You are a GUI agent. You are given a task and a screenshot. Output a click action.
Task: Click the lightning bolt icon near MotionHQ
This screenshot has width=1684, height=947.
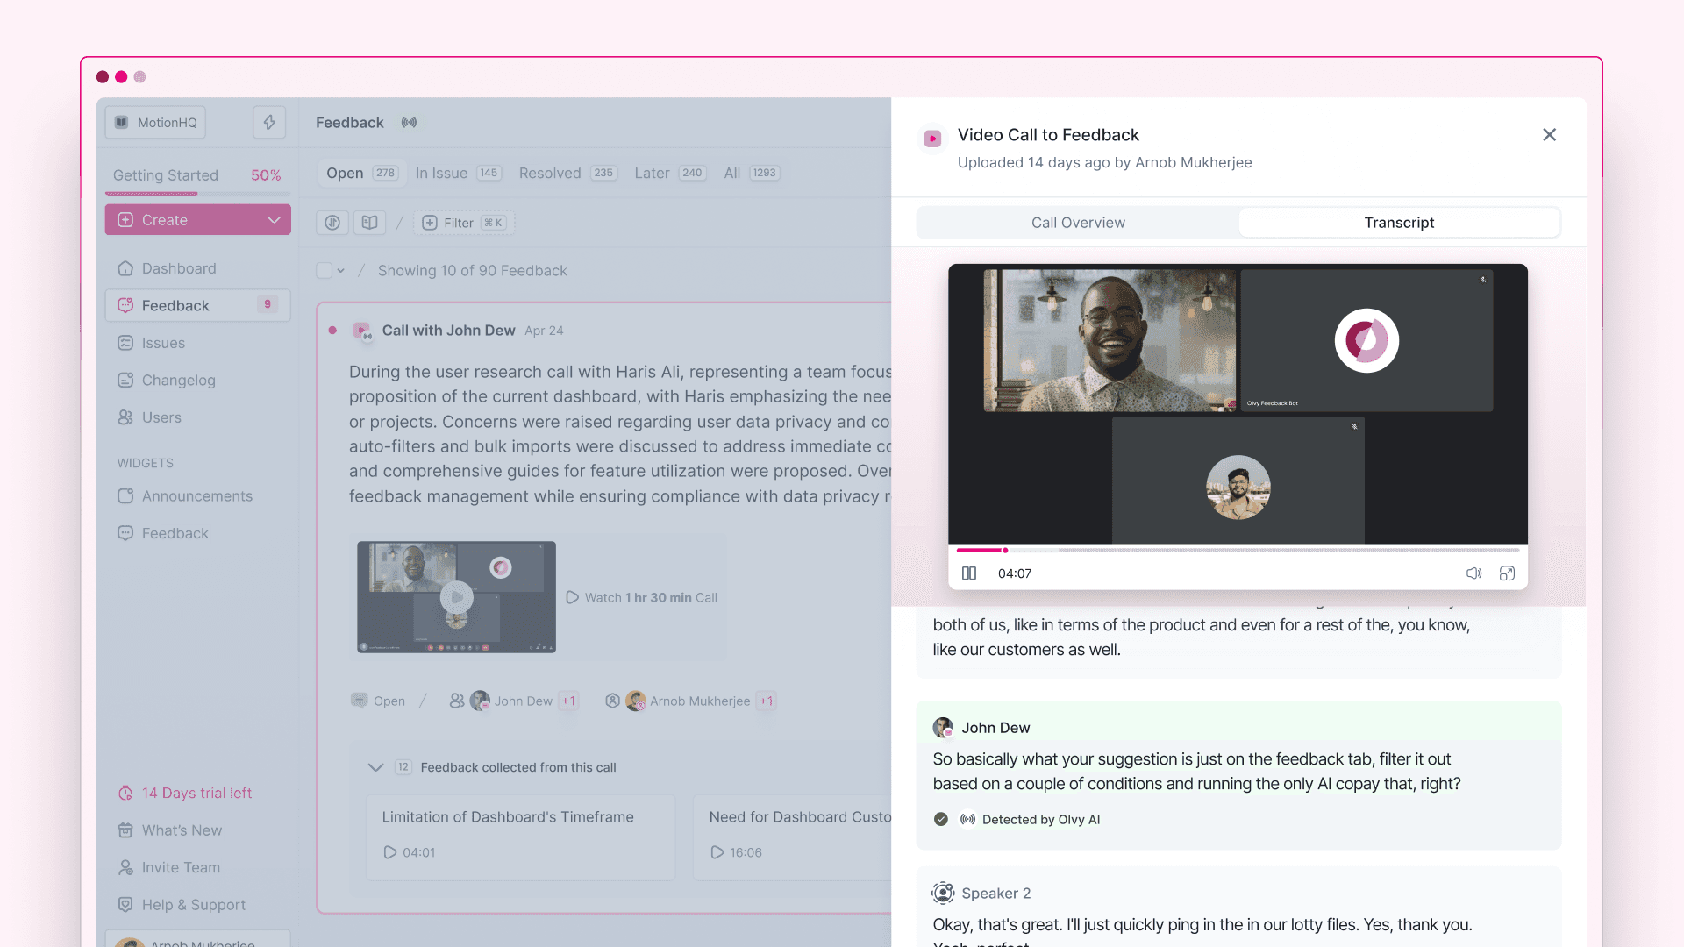(269, 122)
